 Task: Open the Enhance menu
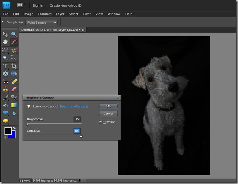pos(44,14)
